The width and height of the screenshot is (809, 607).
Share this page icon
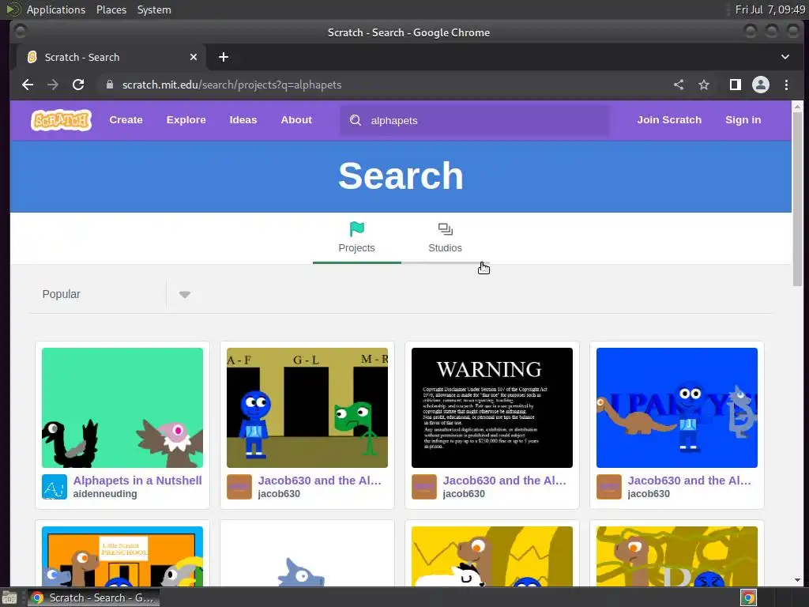click(x=679, y=85)
